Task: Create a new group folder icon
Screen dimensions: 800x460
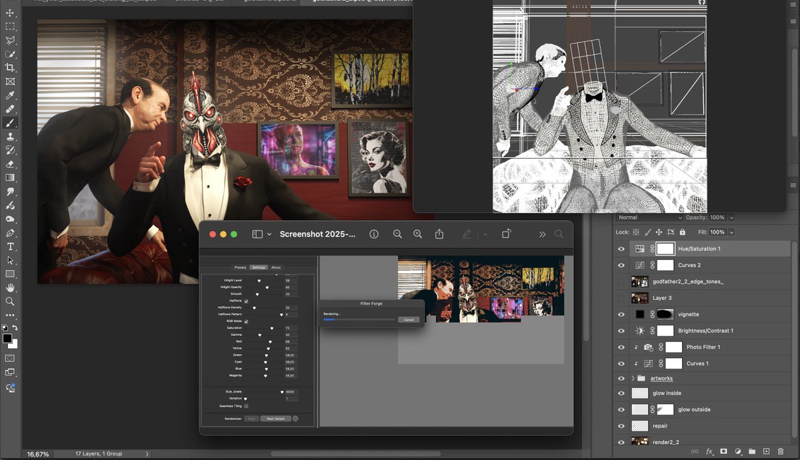Action: 752,451
